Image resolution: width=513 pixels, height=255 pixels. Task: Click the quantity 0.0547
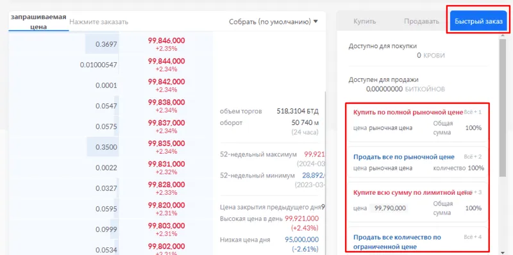tap(106, 106)
